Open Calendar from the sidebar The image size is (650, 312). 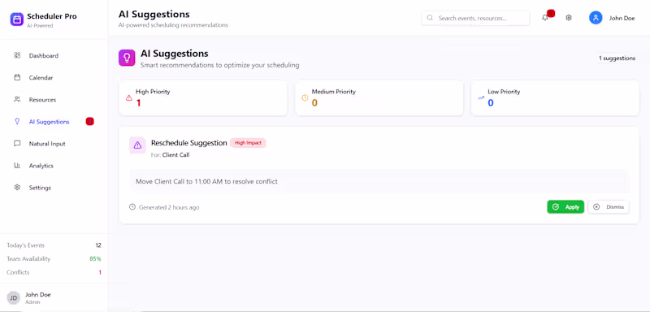coord(54,77)
